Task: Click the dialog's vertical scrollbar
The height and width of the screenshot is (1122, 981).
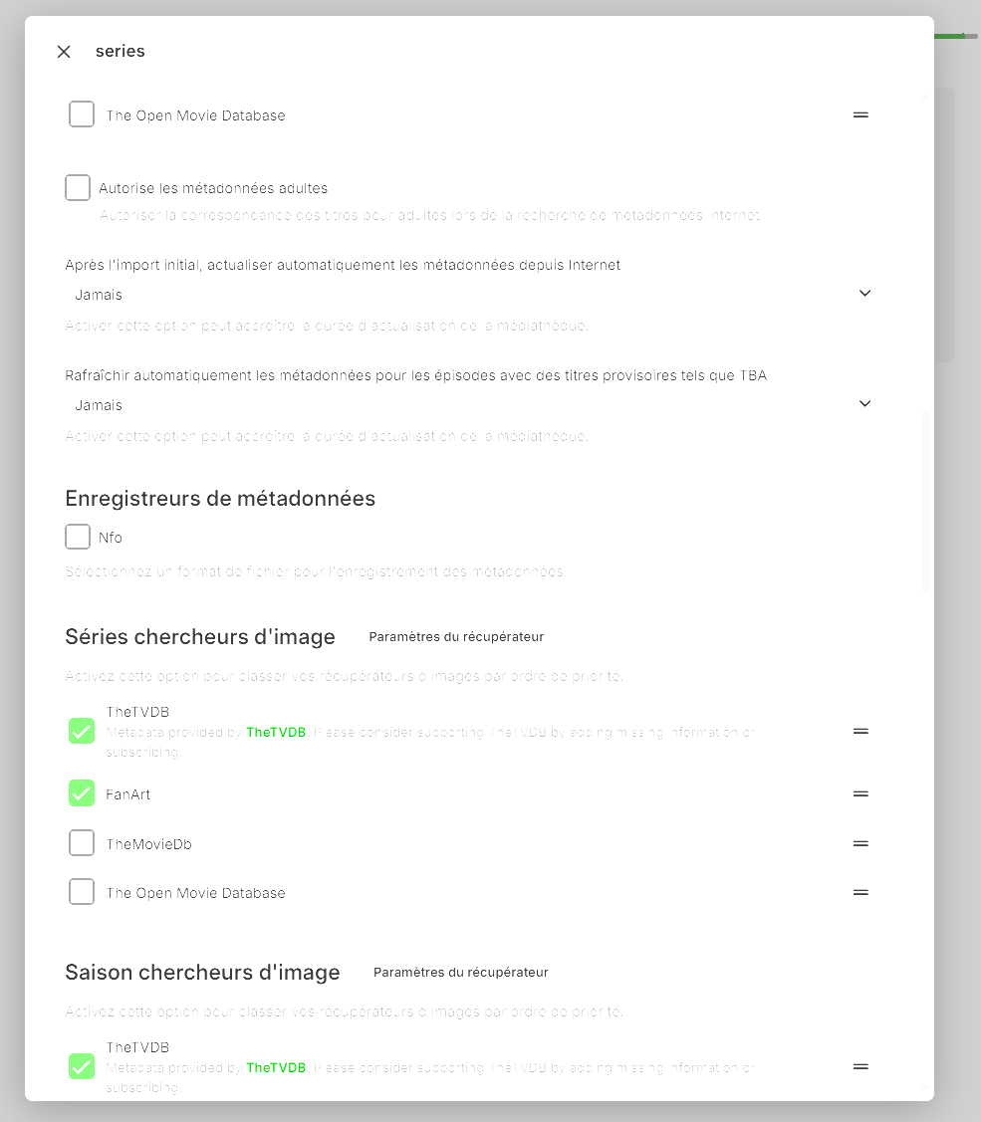Action: [925, 500]
